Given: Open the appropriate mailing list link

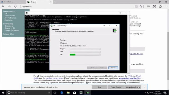Looking at the screenshot, I should [x=129, y=78].
